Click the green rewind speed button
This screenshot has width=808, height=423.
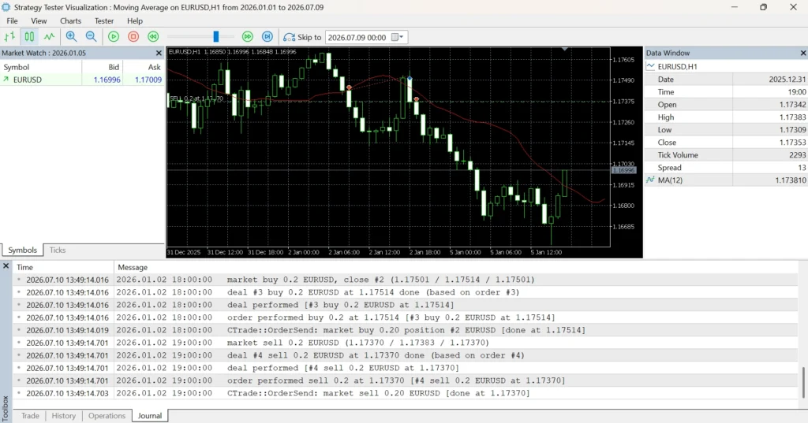[x=153, y=37]
